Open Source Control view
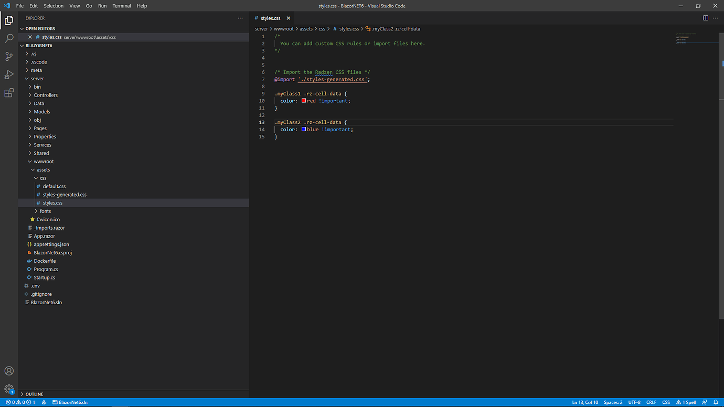724x407 pixels. coord(8,55)
